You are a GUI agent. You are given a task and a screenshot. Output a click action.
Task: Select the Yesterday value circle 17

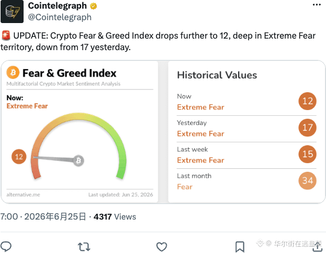point(308,127)
